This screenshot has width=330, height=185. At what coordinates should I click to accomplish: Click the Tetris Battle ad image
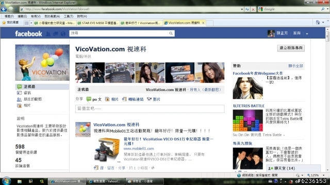[248, 120]
